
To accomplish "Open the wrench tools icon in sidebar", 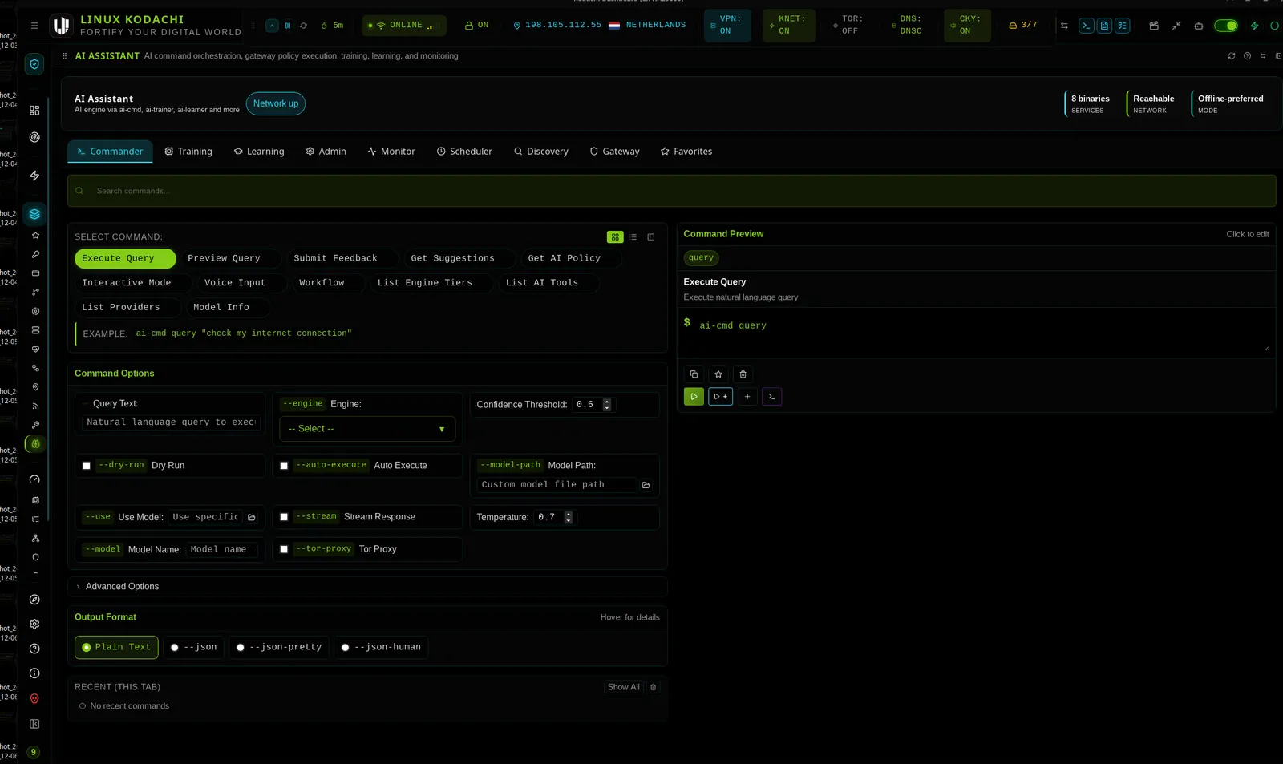I will (x=35, y=425).
